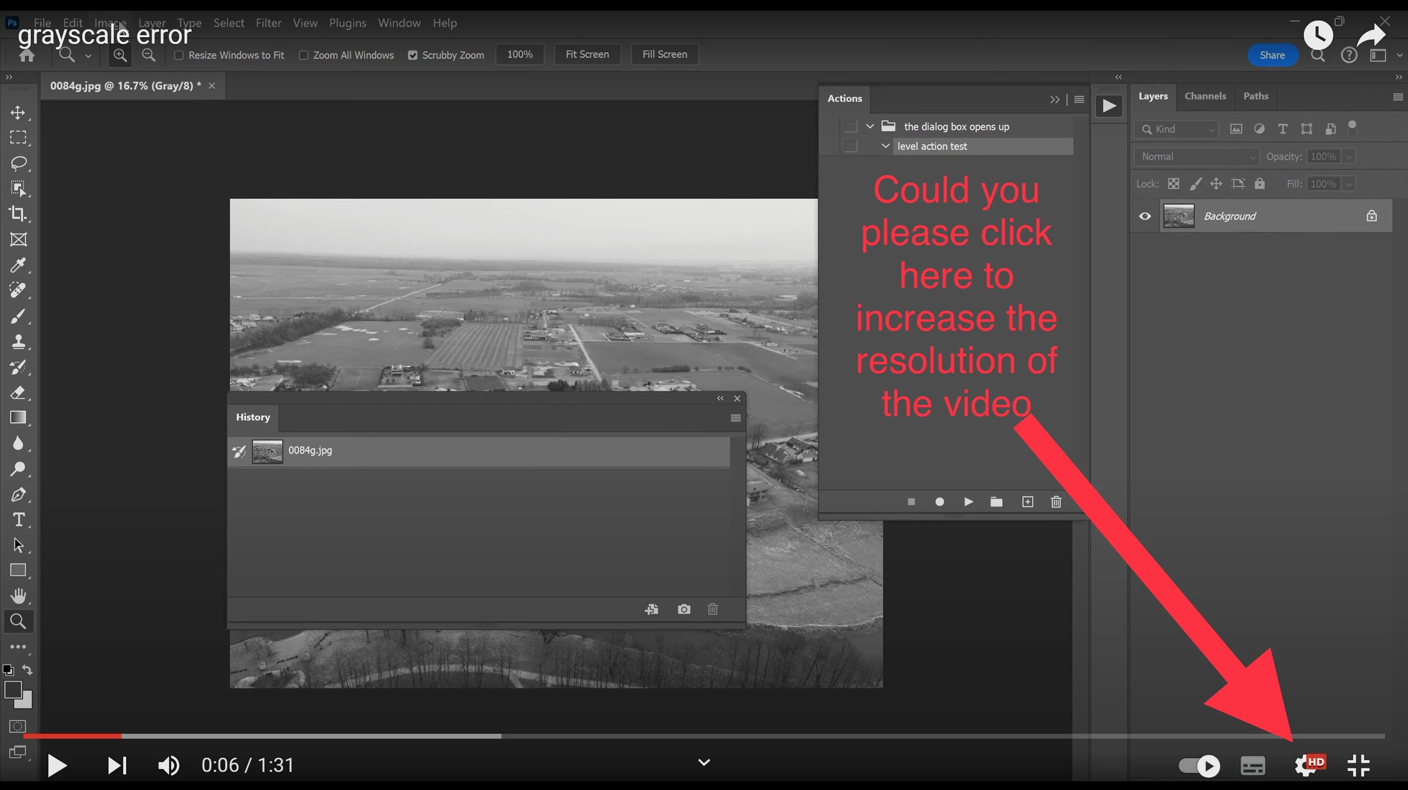1408x790 pixels.
Task: Enable Resize Windows to Fit checkbox
Action: click(179, 55)
